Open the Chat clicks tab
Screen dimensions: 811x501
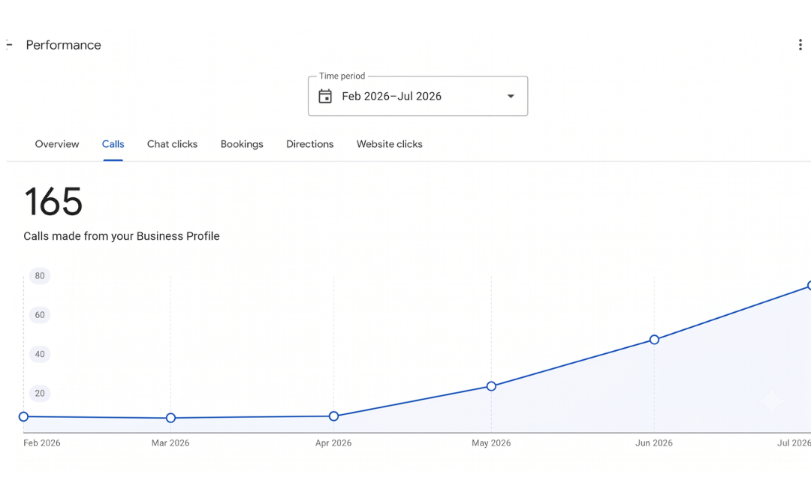[x=172, y=144]
